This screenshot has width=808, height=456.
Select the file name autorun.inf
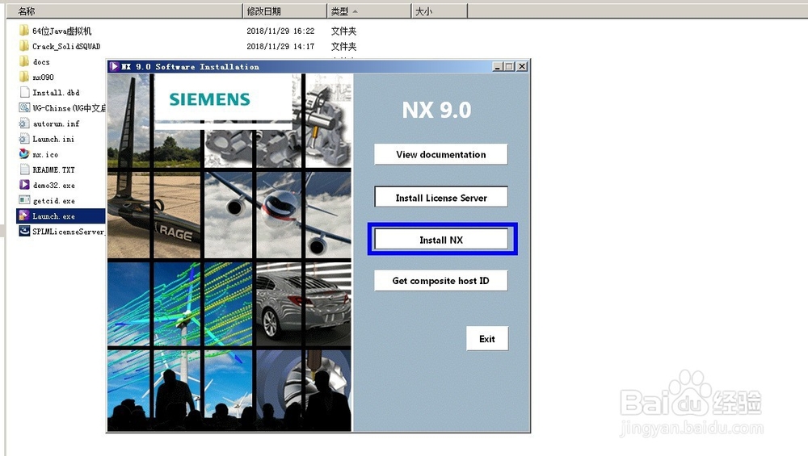[x=57, y=123]
